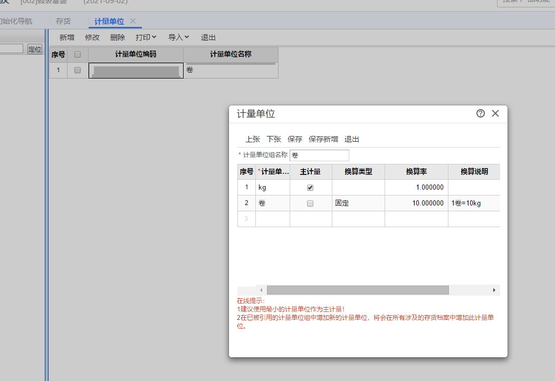
Task: Click the 10.000000 conversion rate cell
Action: click(x=416, y=203)
